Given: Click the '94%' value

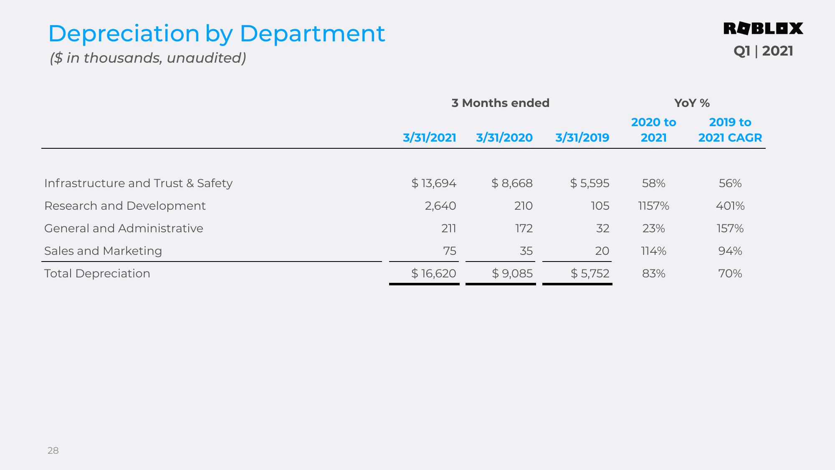Looking at the screenshot, I should (730, 251).
